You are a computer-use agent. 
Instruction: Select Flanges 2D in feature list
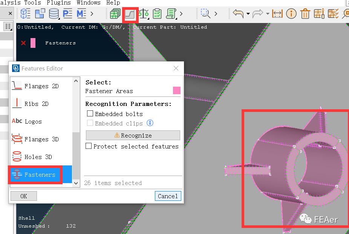pos(41,86)
